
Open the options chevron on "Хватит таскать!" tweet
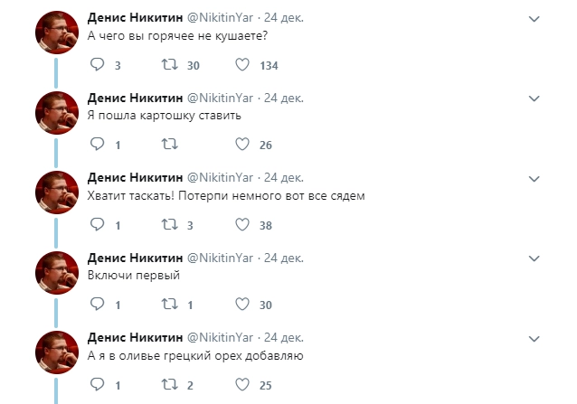(536, 178)
